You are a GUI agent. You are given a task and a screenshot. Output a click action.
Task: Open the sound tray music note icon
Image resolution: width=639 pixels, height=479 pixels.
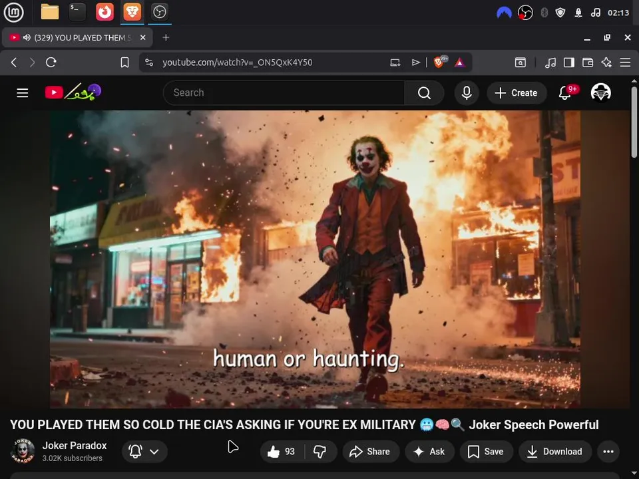(595, 13)
